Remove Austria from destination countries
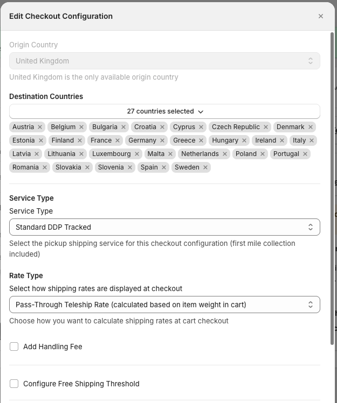337x403 pixels. (x=40, y=127)
